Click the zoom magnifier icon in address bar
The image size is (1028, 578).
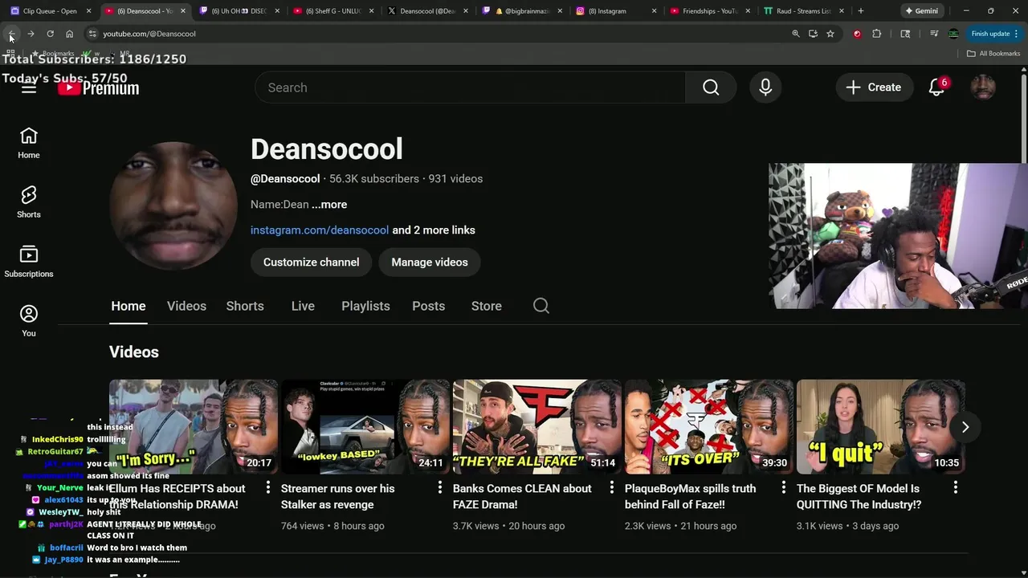point(796,34)
